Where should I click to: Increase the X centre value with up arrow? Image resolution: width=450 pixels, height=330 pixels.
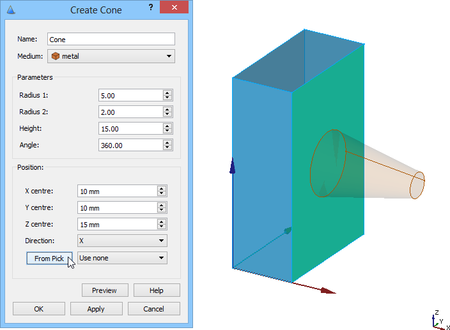coord(162,188)
